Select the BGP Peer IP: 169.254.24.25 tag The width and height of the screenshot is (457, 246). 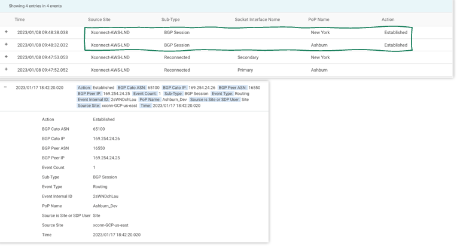(x=103, y=94)
